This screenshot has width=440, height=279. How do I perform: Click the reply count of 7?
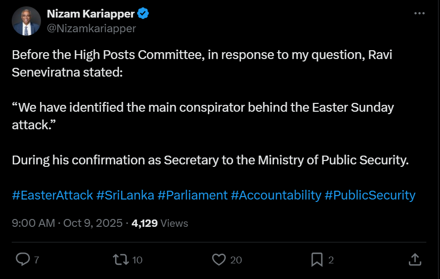pos(37,260)
